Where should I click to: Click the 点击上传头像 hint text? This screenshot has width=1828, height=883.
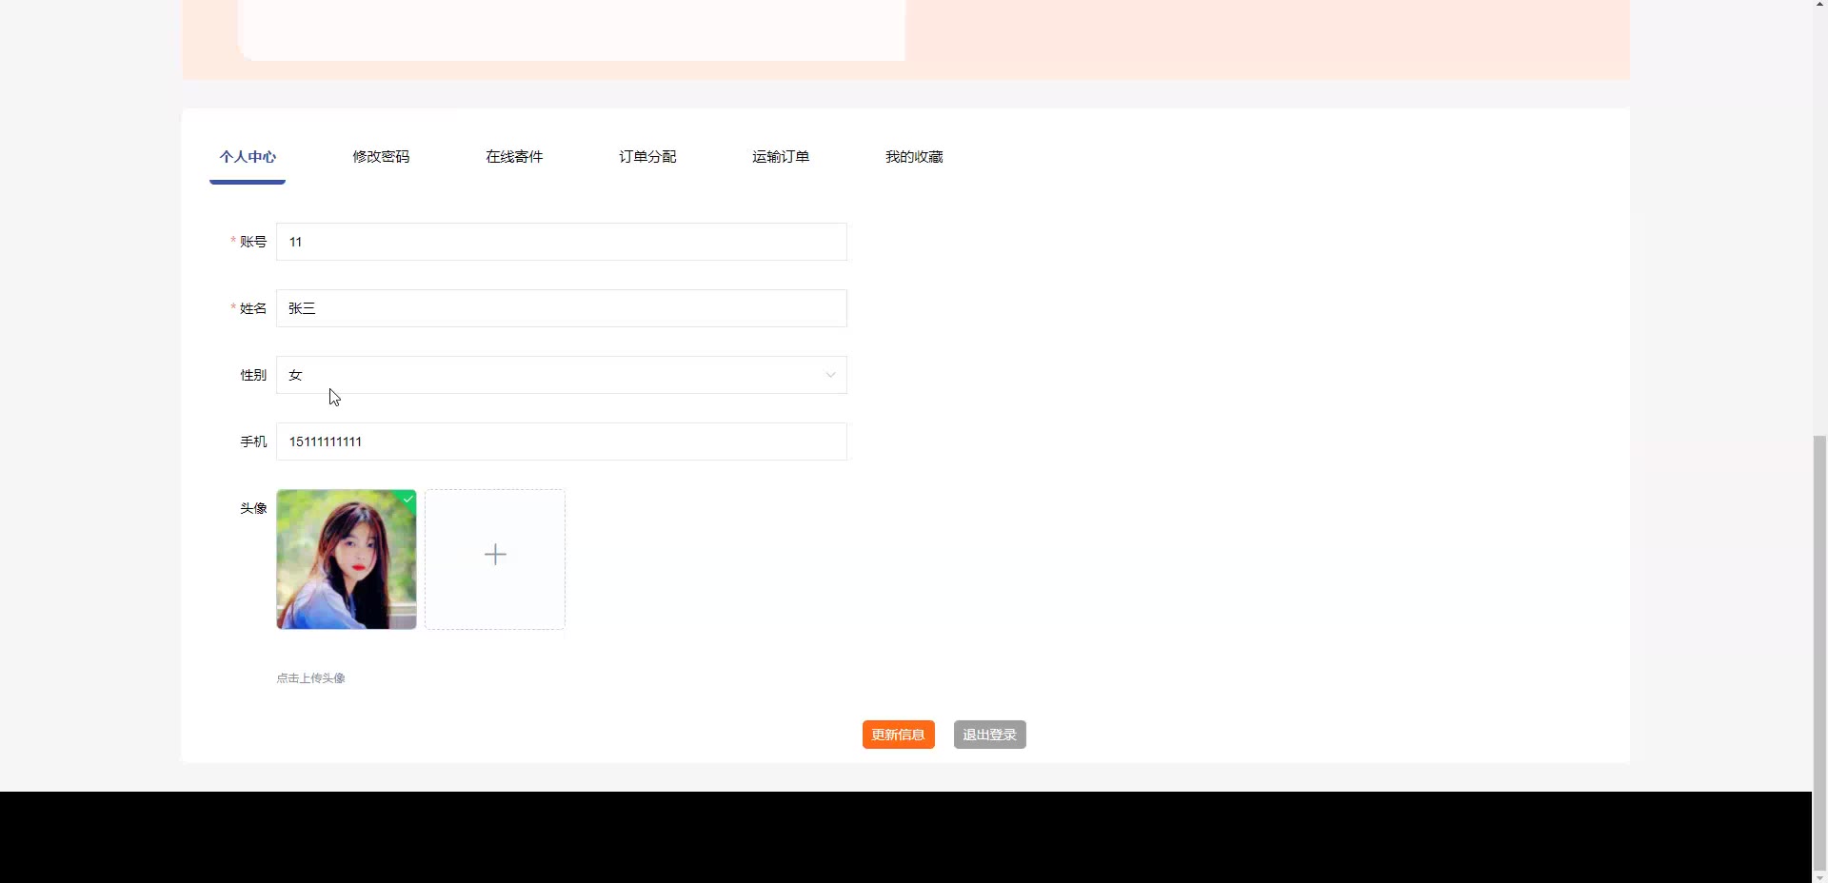tap(310, 678)
